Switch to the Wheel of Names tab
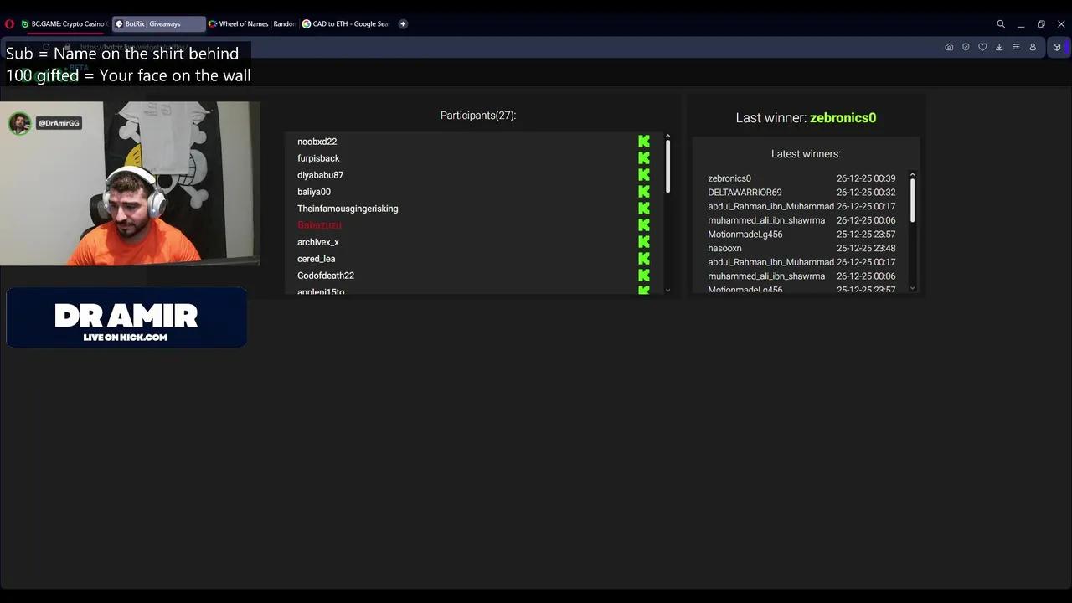 251,24
